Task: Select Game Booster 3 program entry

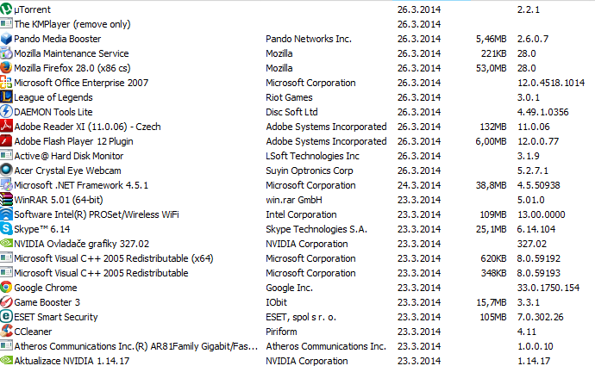Action: (x=47, y=302)
